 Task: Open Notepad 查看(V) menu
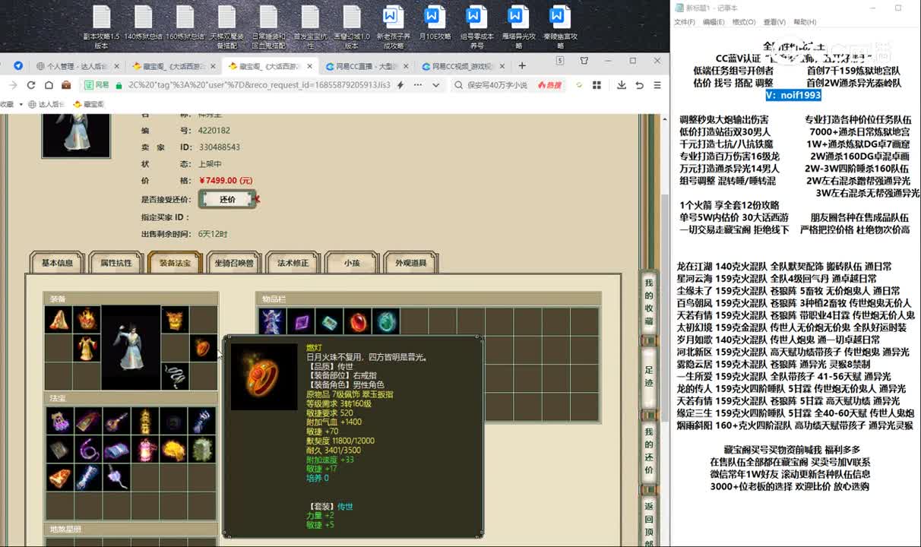coord(774,22)
